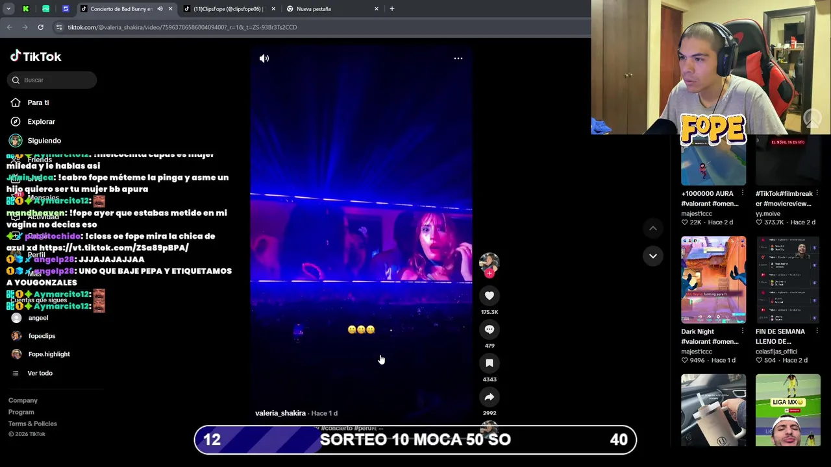Open valeria_shakira username link
The height and width of the screenshot is (467, 831).
point(280,413)
